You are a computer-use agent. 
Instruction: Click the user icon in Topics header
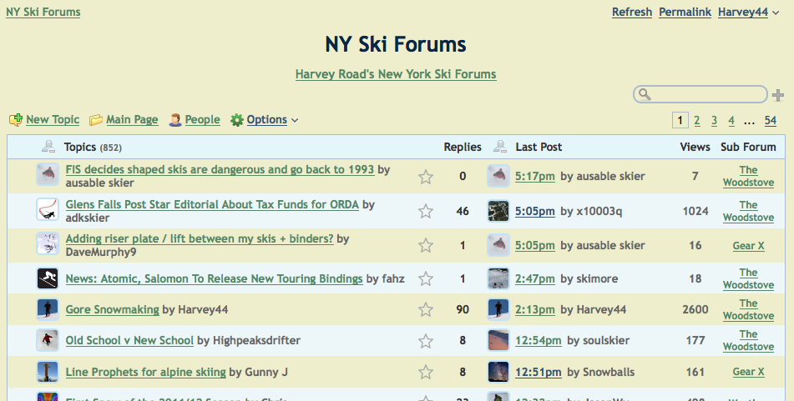click(48, 147)
